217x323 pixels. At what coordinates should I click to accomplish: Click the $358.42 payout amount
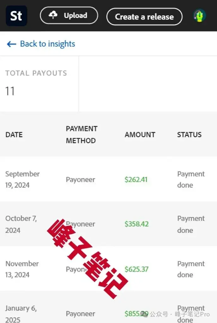(x=136, y=224)
